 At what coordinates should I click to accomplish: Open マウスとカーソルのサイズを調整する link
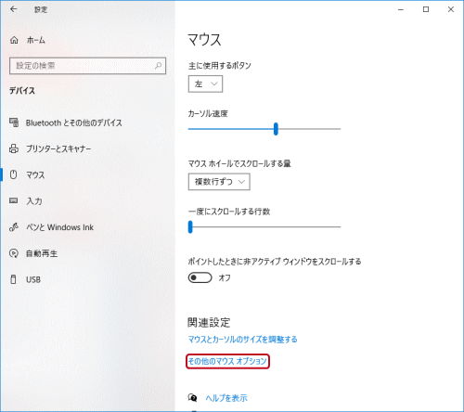point(243,340)
